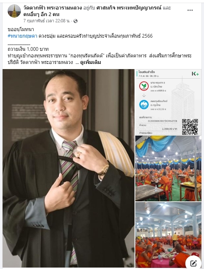This screenshot has height=269, width=204.
Task: Open photo of monks under tent
Action: point(168,168)
